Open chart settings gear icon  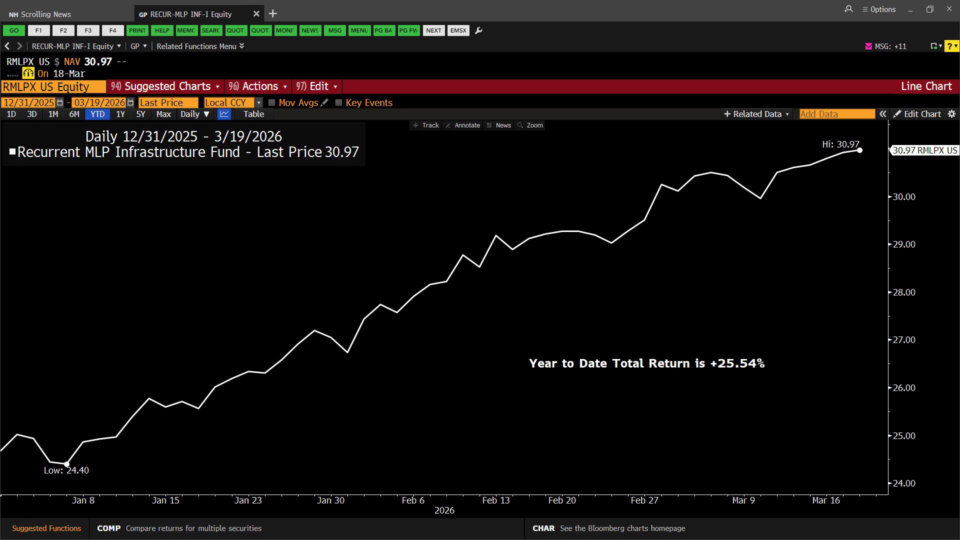(x=951, y=114)
